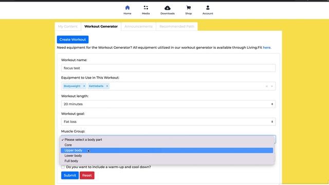Click the Bodyweight equipment tag label

[x=72, y=86]
